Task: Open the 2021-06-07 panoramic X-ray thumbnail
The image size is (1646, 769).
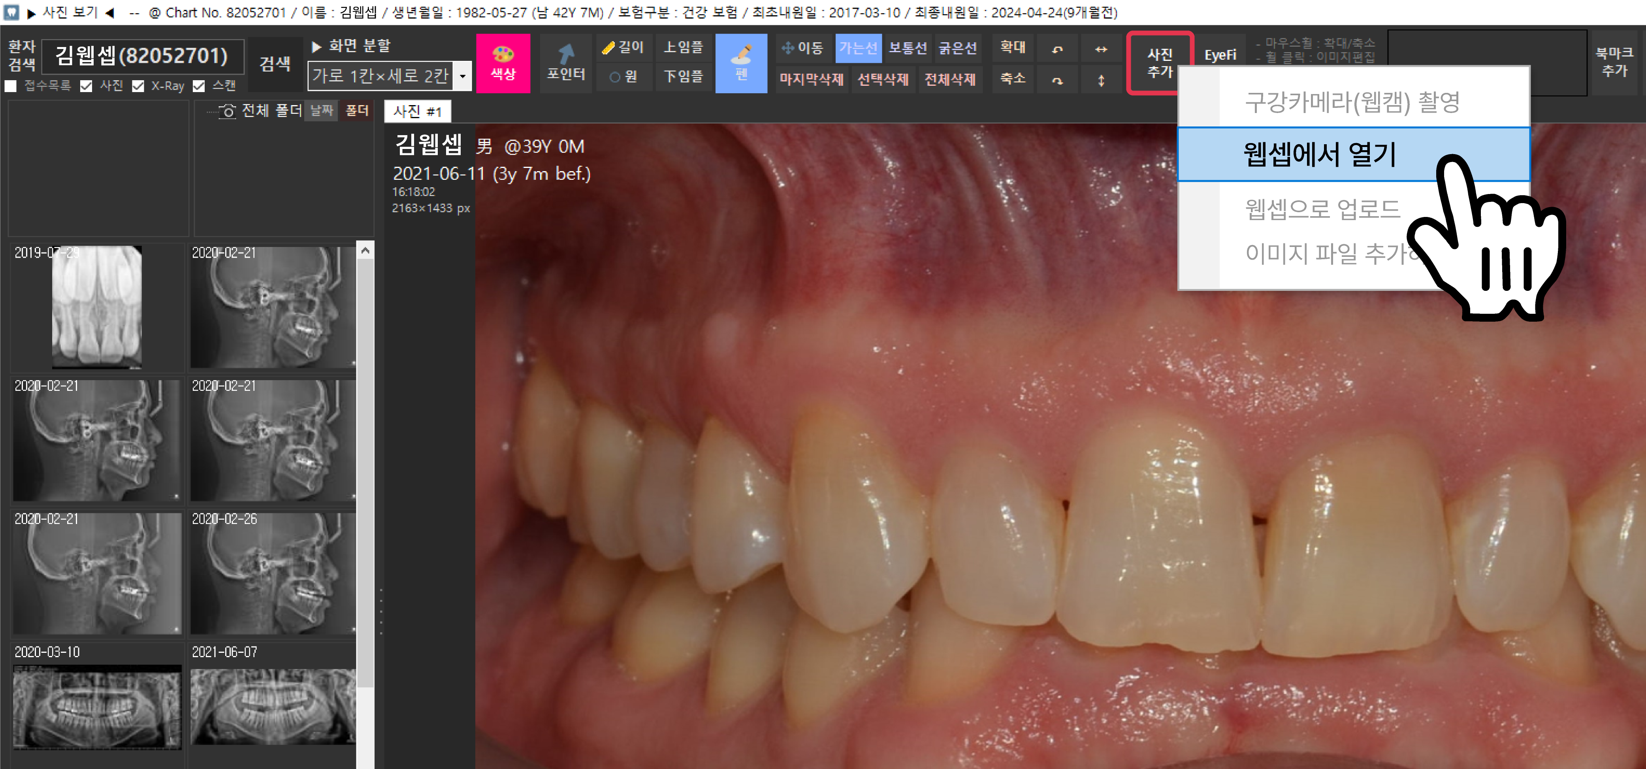Action: [273, 706]
